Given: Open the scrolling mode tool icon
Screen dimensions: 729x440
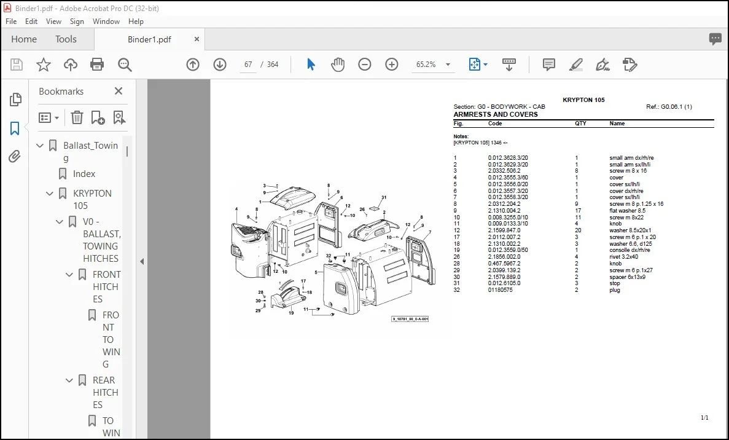Looking at the screenshot, I should point(509,65).
